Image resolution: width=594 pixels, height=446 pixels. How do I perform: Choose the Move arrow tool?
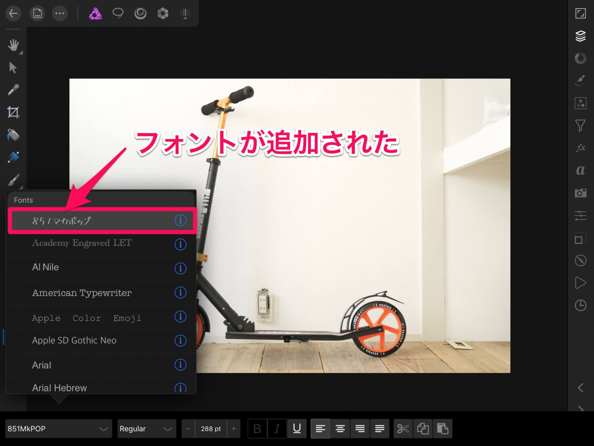coord(13,67)
